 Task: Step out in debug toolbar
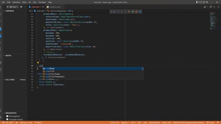(125, 12)
